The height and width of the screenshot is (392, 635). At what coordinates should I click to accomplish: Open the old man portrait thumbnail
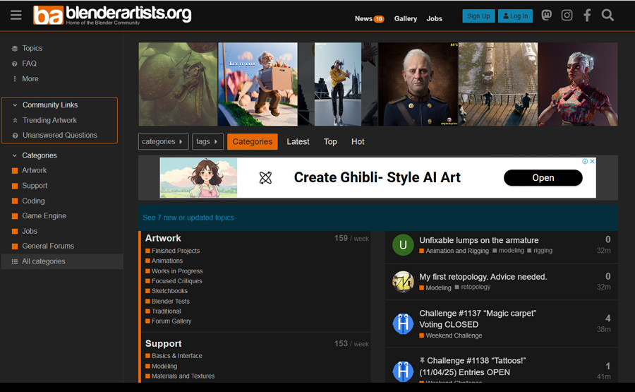pos(418,84)
